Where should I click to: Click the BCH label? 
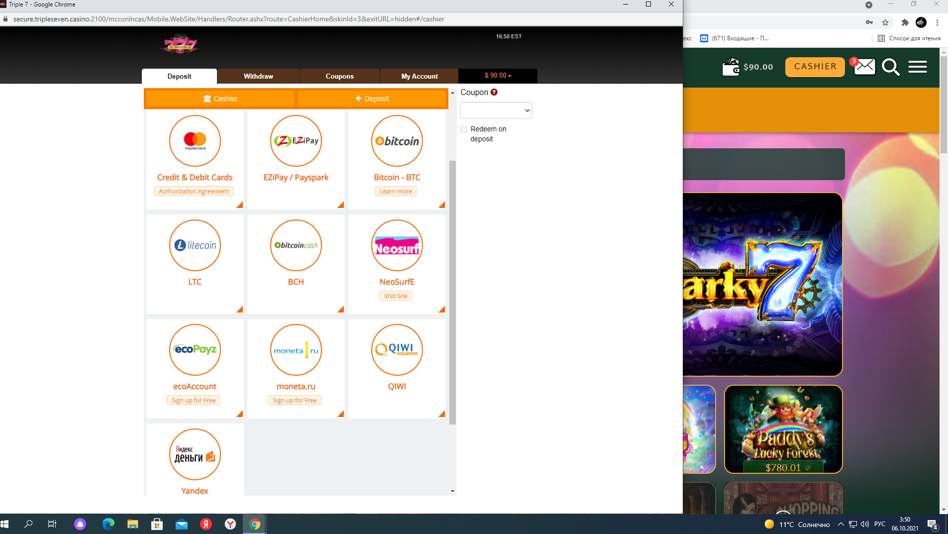[x=296, y=282]
